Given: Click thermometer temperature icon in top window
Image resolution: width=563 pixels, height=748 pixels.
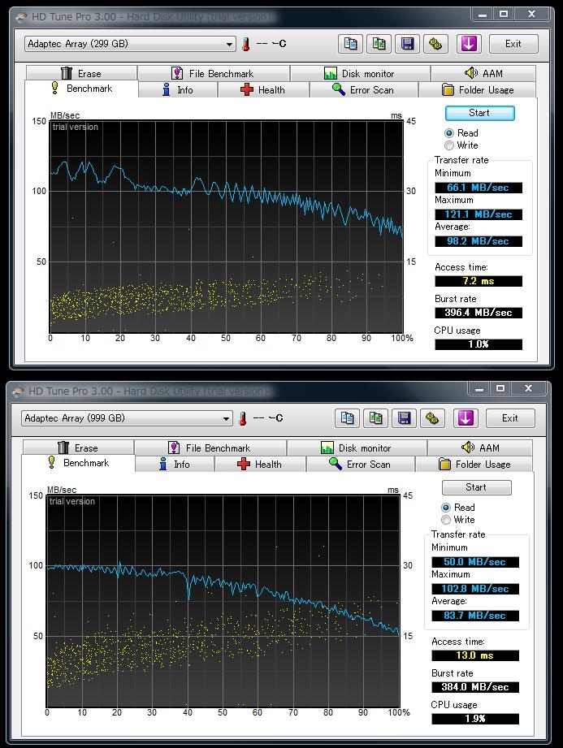Looking at the screenshot, I should (x=246, y=44).
